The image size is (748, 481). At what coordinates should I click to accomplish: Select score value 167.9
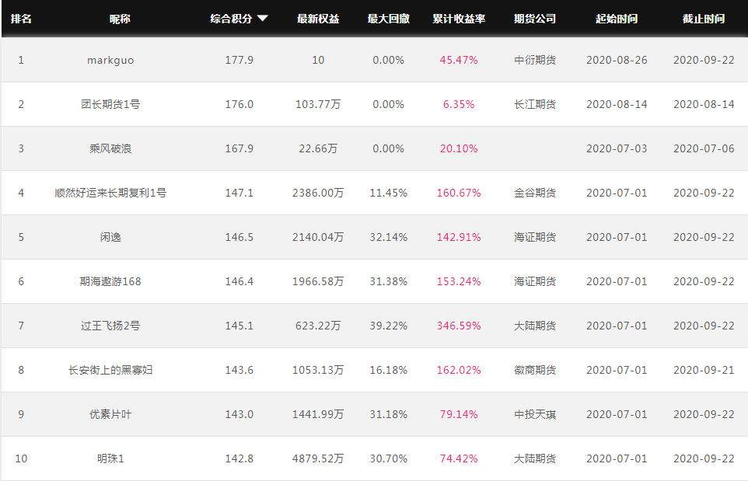tap(239, 148)
